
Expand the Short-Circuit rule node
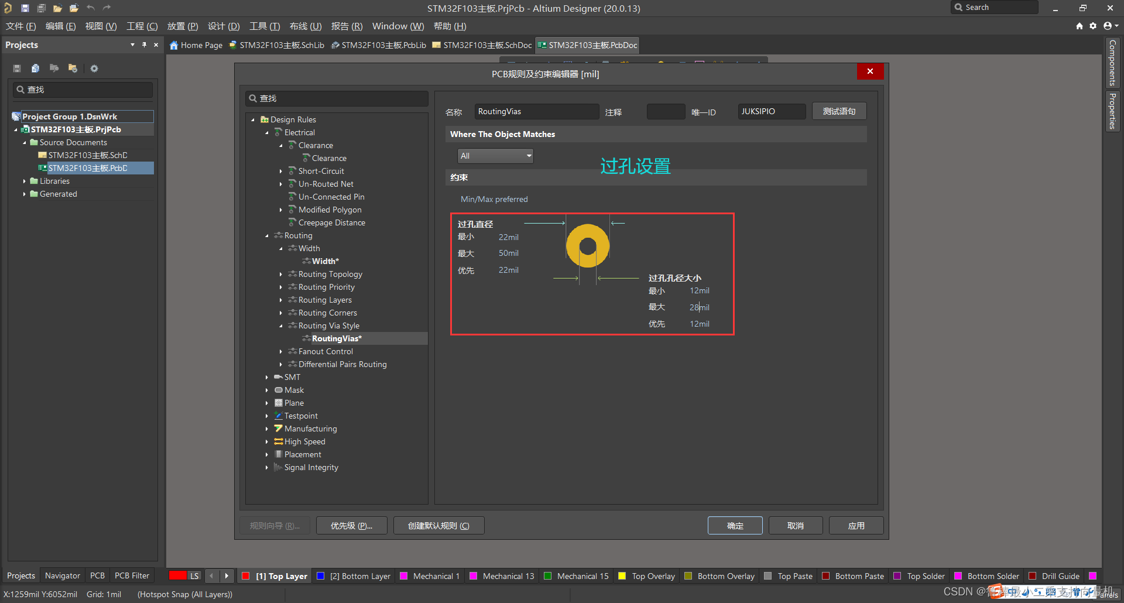pyautogui.click(x=281, y=171)
